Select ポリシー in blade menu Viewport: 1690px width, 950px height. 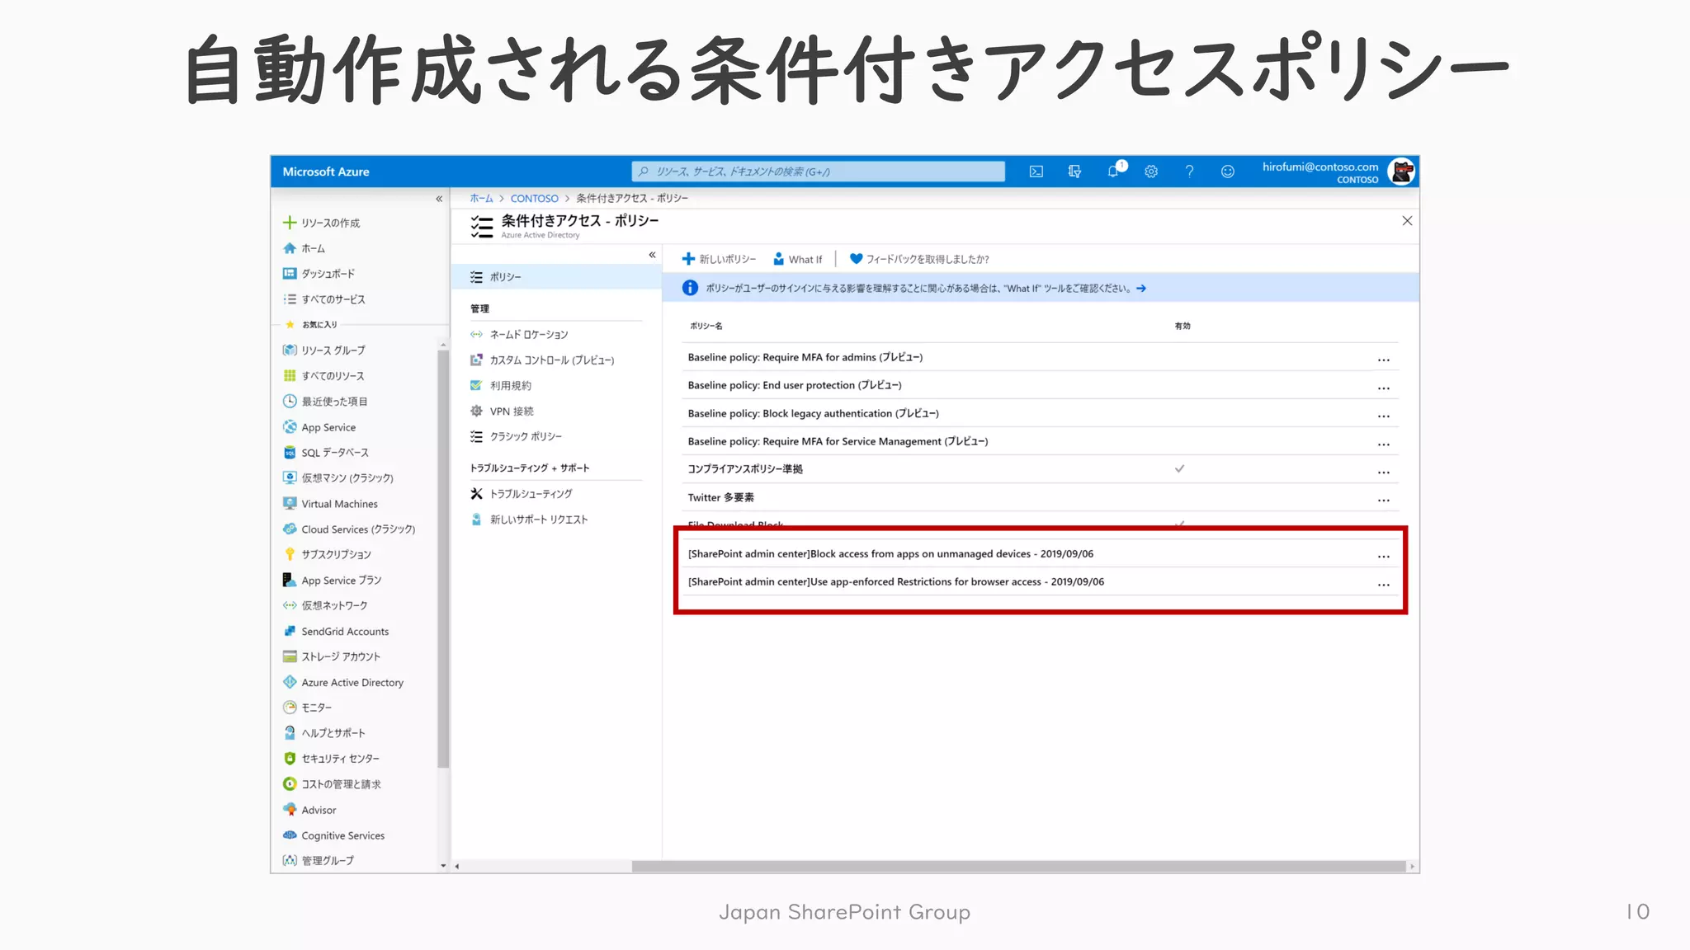[556, 277]
